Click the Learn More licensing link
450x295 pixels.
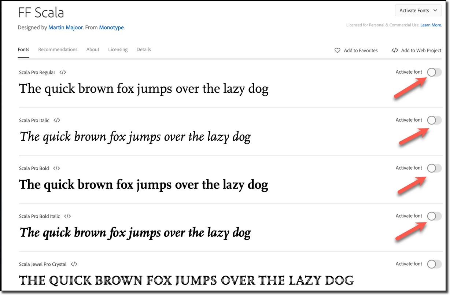click(431, 25)
